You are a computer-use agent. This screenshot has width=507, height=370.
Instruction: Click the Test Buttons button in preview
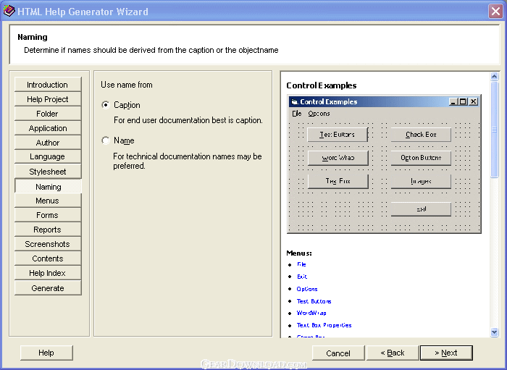[338, 135]
